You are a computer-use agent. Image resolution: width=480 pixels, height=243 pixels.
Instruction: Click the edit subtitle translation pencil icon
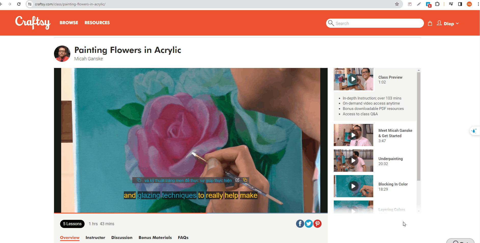point(237,180)
